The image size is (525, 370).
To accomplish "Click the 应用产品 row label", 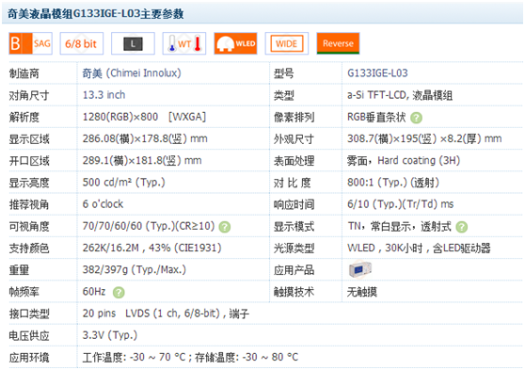I will point(294,270).
